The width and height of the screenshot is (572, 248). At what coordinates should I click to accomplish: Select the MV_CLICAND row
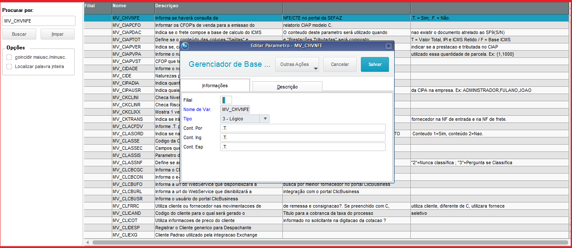click(x=326, y=213)
